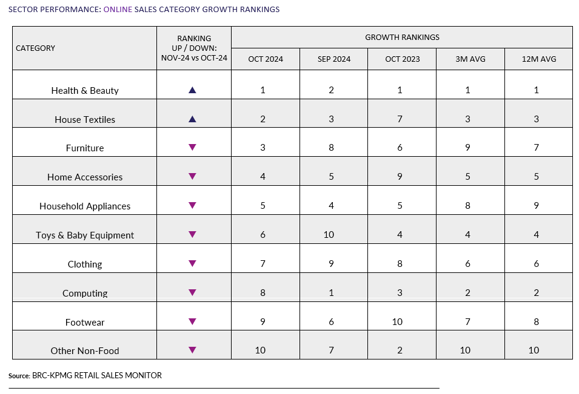Click the down arrow in Home Accessories row

tap(192, 177)
